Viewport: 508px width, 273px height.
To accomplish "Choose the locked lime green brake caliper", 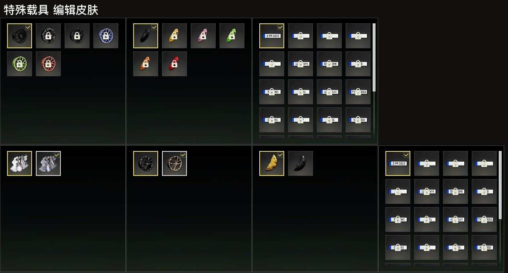I will click(x=232, y=36).
